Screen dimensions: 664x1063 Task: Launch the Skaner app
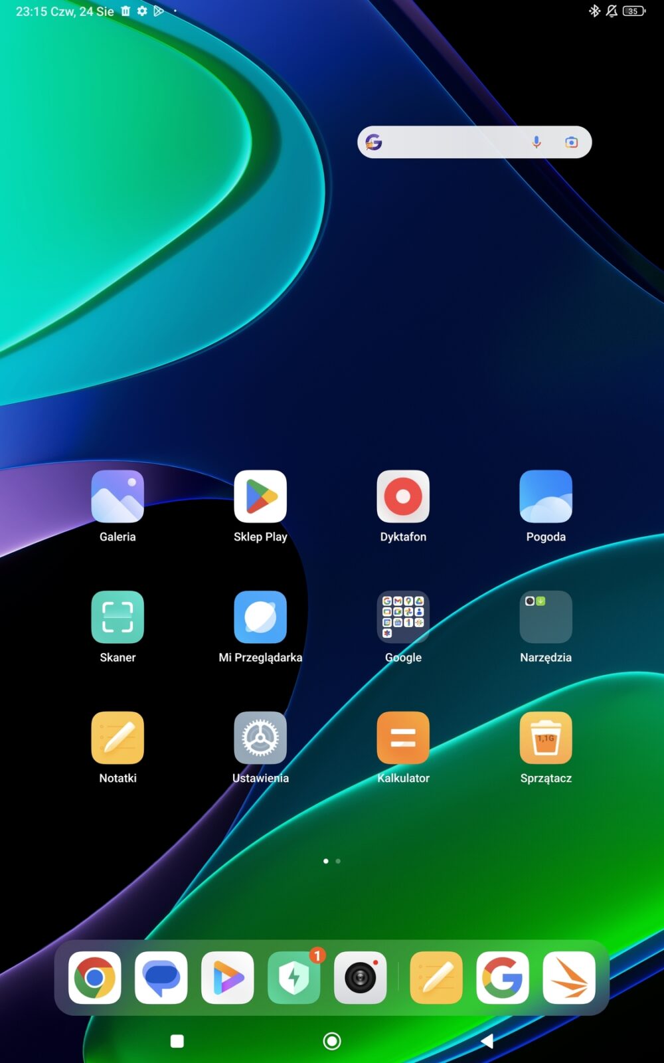click(x=118, y=617)
